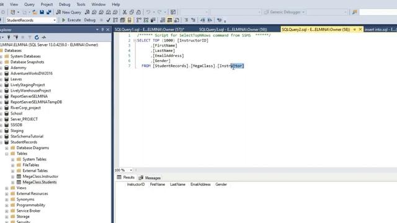Image resolution: width=397 pixels, height=223 pixels.
Task: Start a Database Engine Query
Action: [87, 12]
